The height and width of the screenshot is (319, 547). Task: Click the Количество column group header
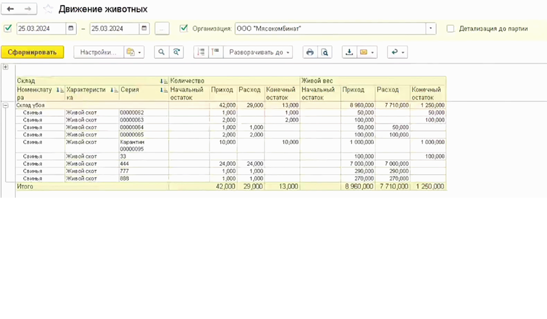234,81
